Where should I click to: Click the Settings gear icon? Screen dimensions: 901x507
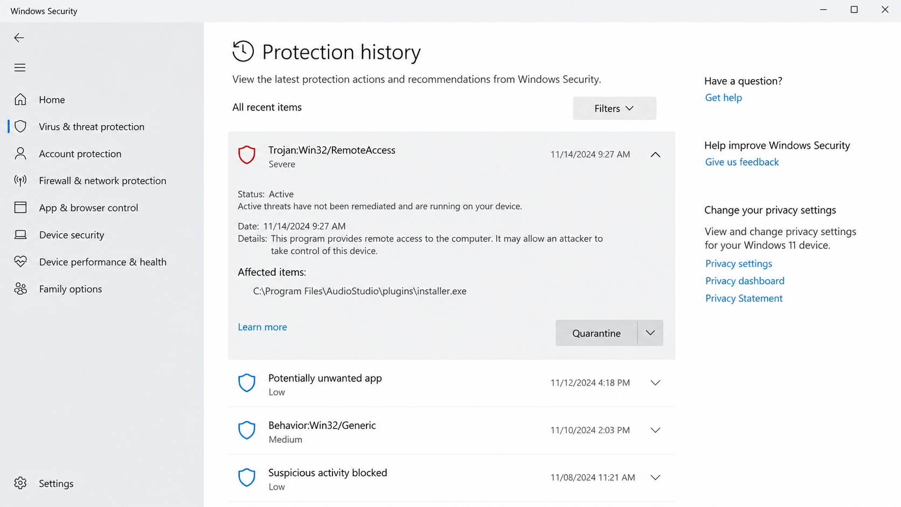[20, 483]
